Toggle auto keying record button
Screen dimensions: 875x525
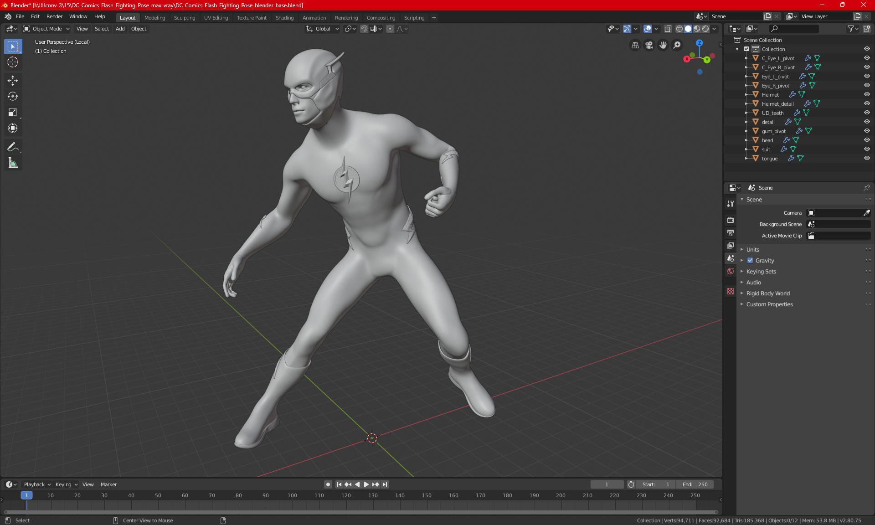coord(328,484)
